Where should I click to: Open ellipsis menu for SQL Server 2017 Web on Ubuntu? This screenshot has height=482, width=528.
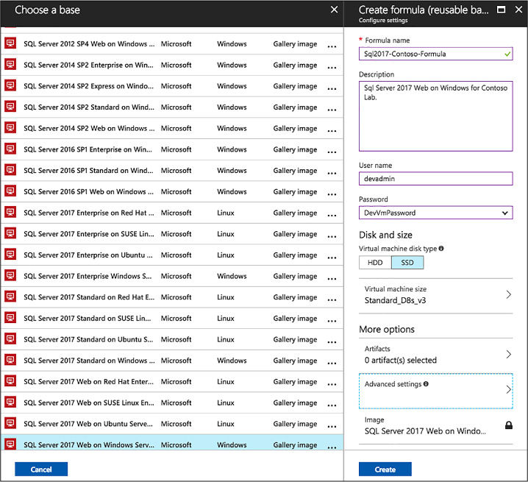coord(332,427)
